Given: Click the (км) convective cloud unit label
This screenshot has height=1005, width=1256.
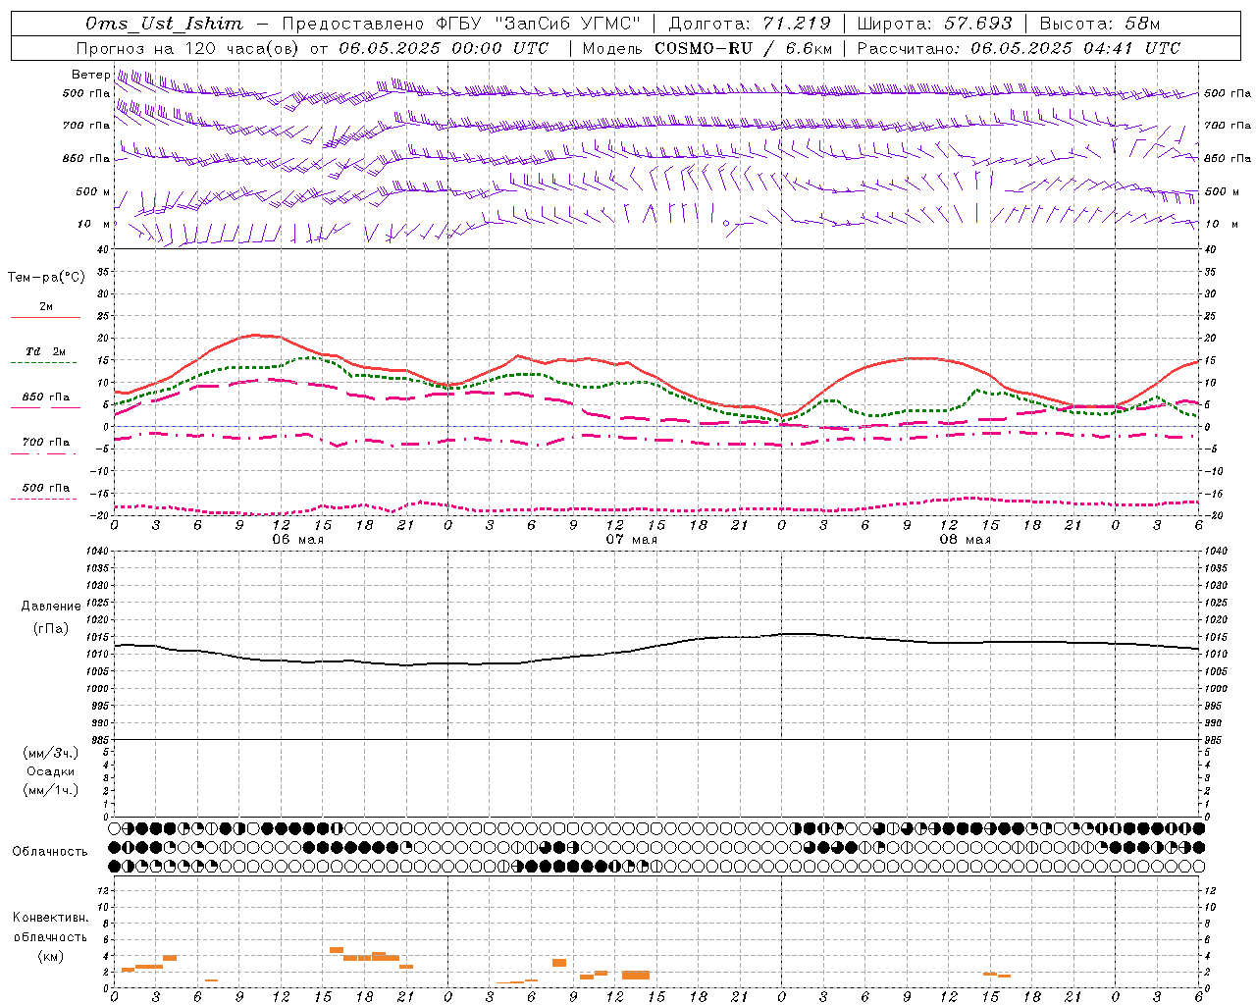Looking at the screenshot, I should click(x=51, y=956).
